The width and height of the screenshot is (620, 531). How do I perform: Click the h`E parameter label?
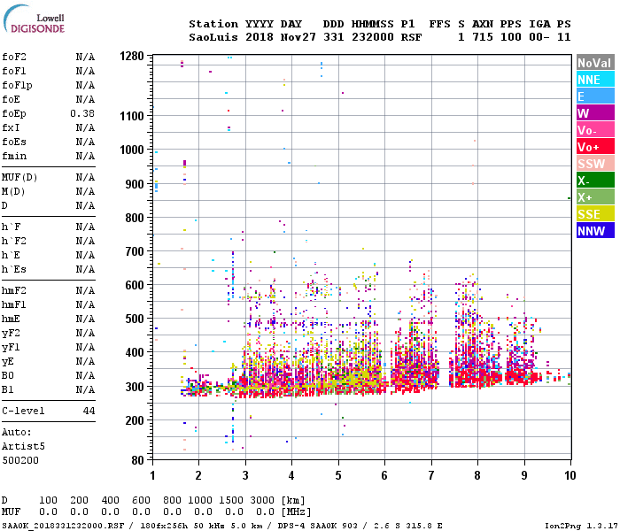pos(11,255)
